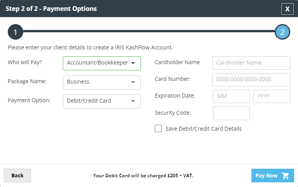Tick Save Debit/Credit Card Details checkbox
This screenshot has width=298, height=187.
158,129
